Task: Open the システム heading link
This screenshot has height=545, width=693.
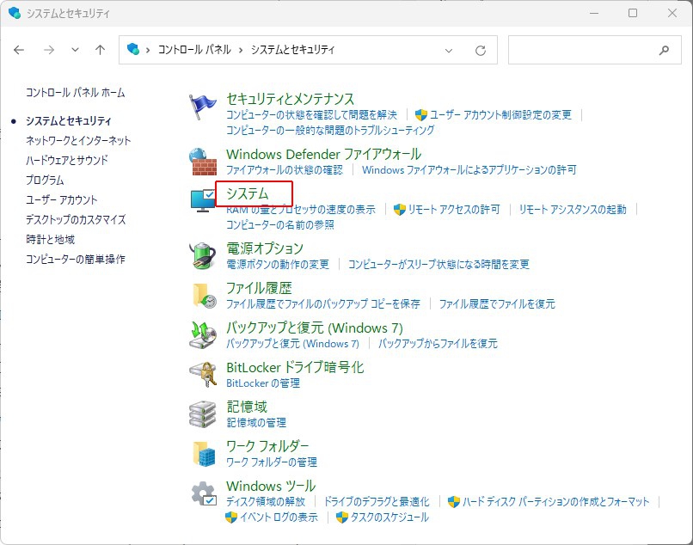Action: (248, 193)
